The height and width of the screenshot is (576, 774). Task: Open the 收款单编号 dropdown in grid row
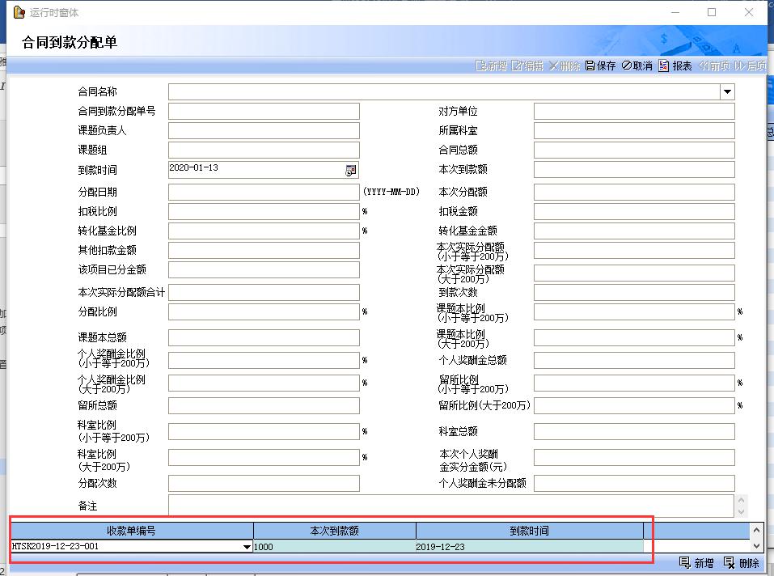point(247,547)
